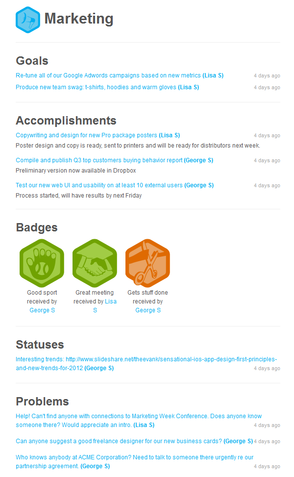This screenshot has width=294, height=477.
Task: Click the Accomplishments section heading
Action: (x=66, y=121)
